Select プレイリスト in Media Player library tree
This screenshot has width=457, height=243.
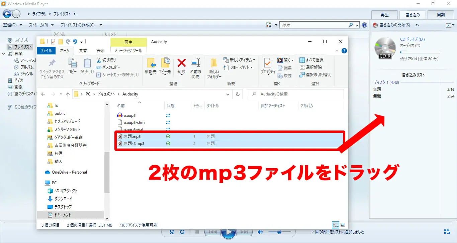[20, 47]
